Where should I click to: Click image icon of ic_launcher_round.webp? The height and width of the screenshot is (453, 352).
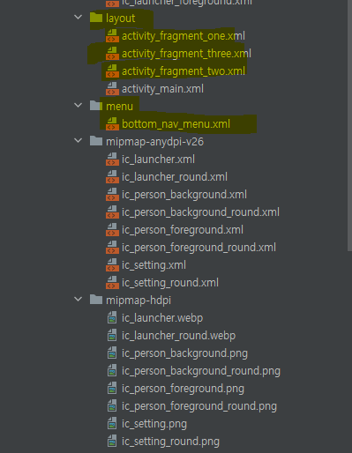112,336
